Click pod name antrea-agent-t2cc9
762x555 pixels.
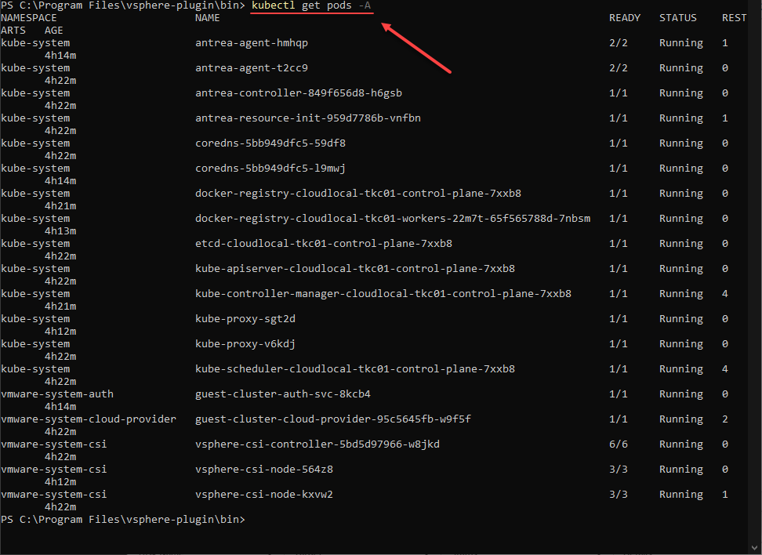(252, 68)
